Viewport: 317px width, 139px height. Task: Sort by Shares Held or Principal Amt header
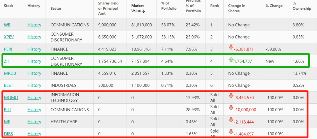[108, 8]
